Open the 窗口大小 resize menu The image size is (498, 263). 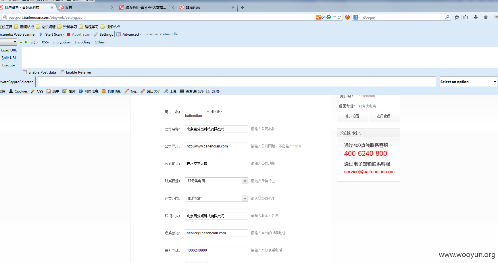(x=151, y=91)
